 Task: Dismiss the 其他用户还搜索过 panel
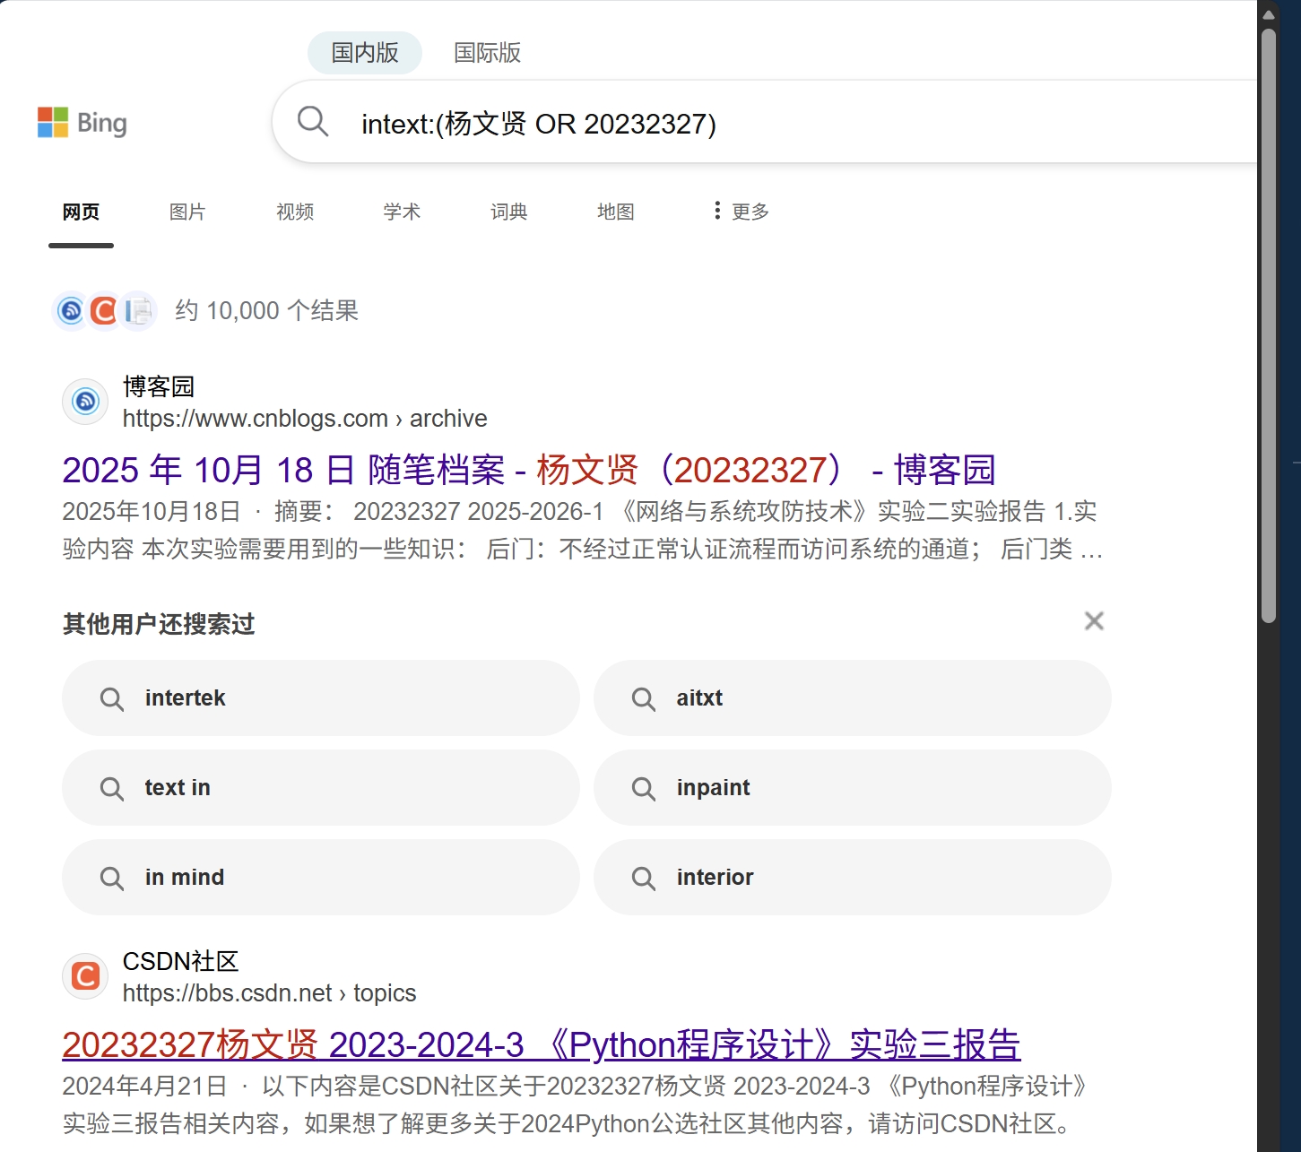click(1094, 620)
